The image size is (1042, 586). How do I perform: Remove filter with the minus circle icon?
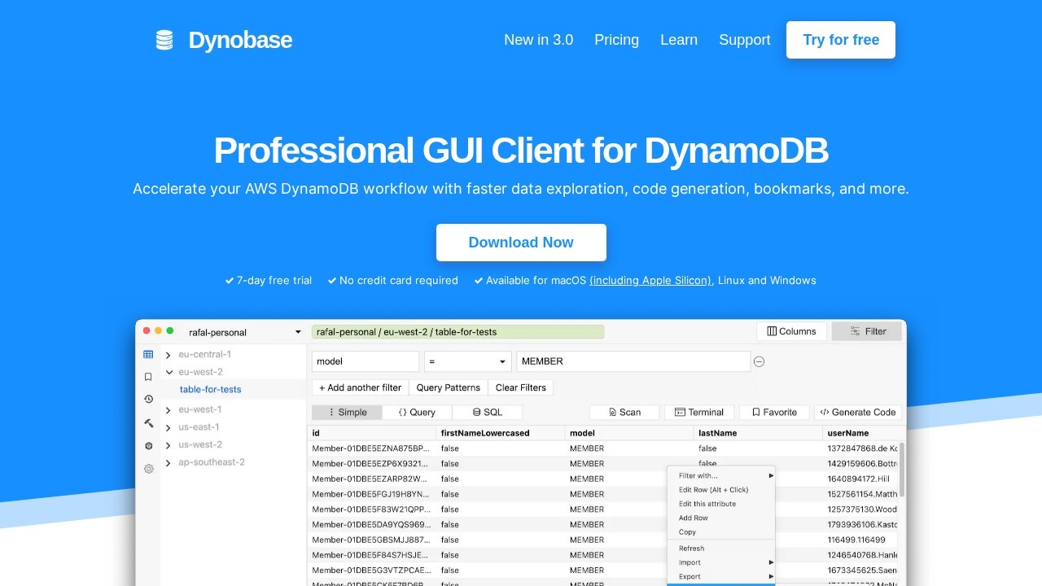click(x=759, y=361)
